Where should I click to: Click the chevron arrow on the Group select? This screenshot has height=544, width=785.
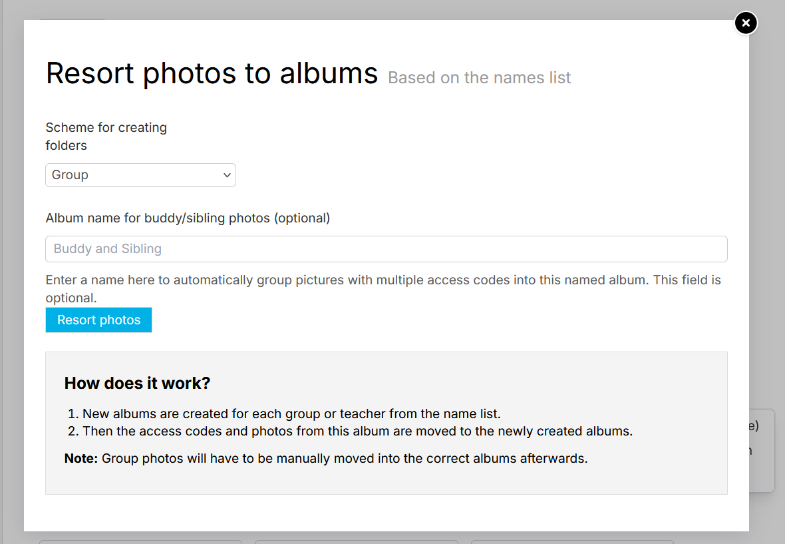click(x=227, y=175)
